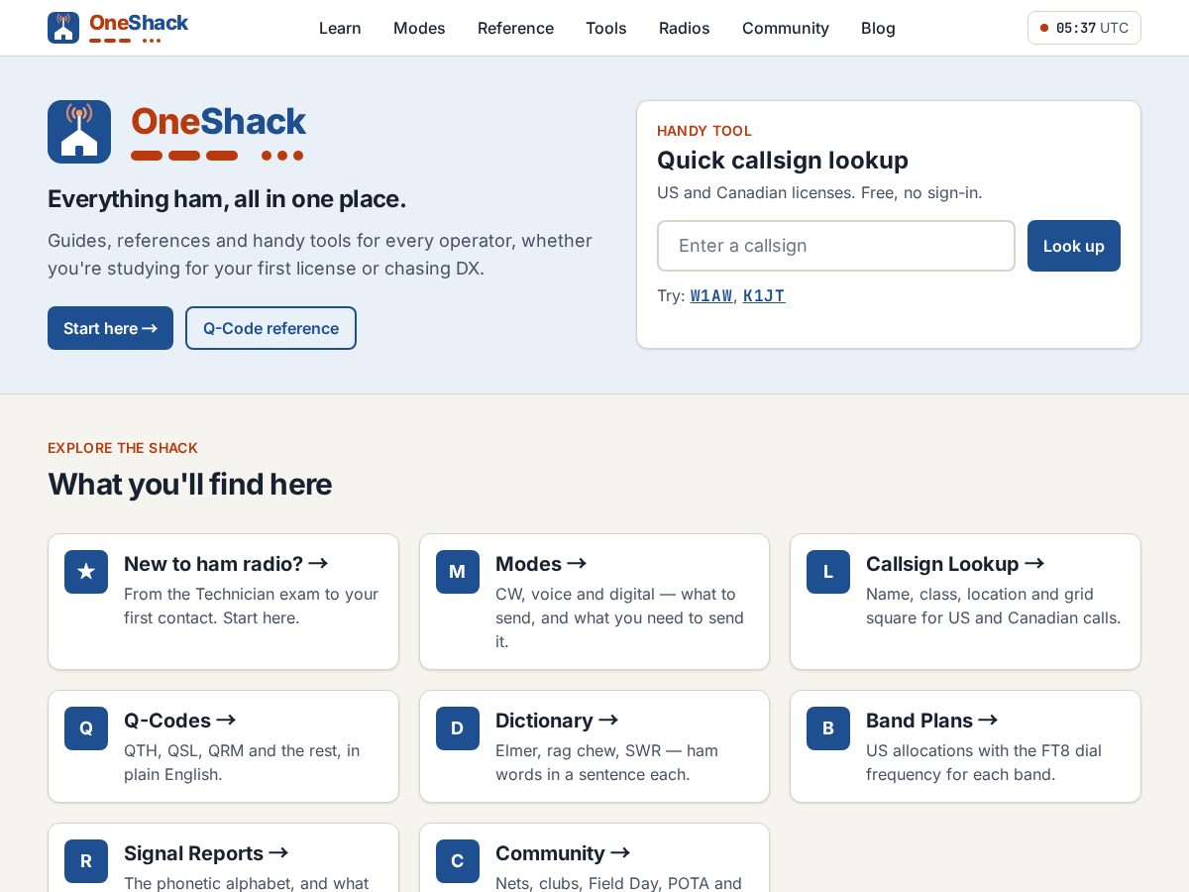Screen dimensions: 1189x892
Task: Click the Look up button
Action: coord(1074,246)
